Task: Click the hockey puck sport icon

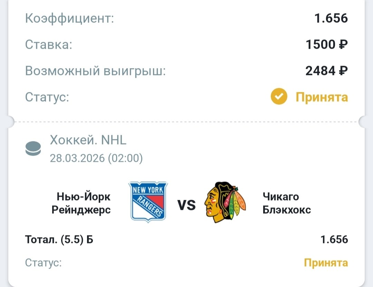Action: [x=33, y=149]
